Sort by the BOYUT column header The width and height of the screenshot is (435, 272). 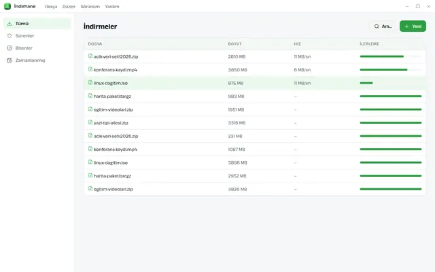coord(235,44)
